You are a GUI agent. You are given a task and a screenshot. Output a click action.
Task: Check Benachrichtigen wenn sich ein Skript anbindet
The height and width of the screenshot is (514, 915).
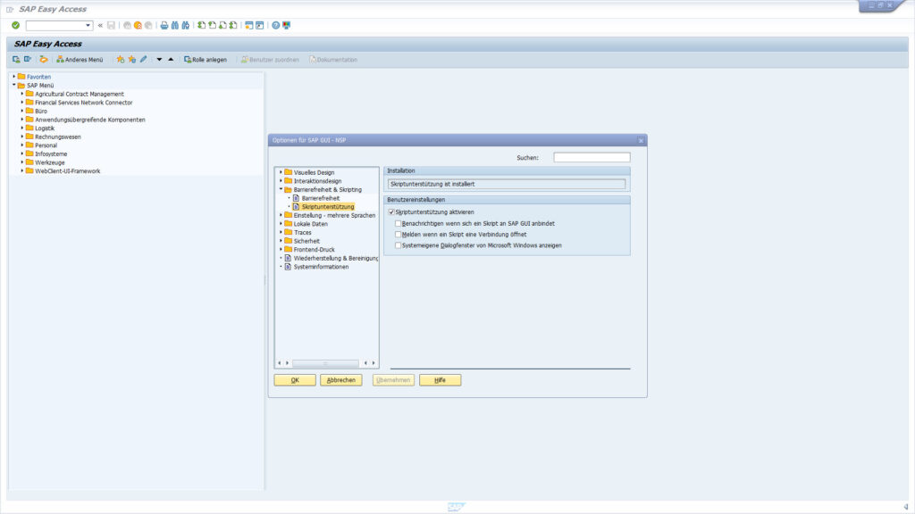point(399,223)
